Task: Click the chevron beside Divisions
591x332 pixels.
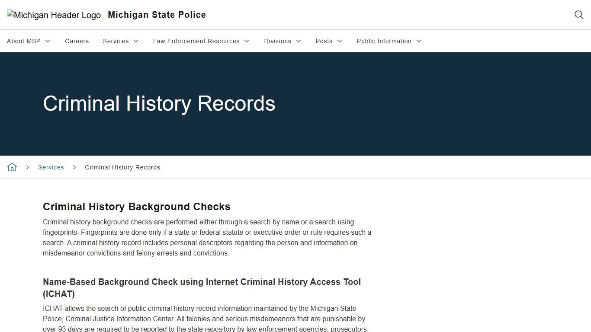Action: click(x=299, y=41)
